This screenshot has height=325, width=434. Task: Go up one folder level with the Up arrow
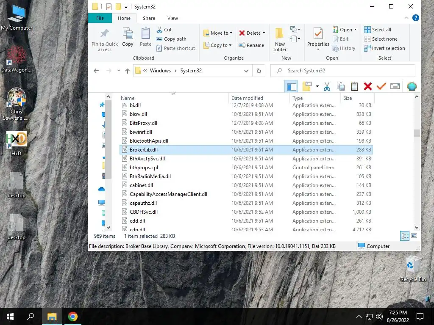coord(127,71)
